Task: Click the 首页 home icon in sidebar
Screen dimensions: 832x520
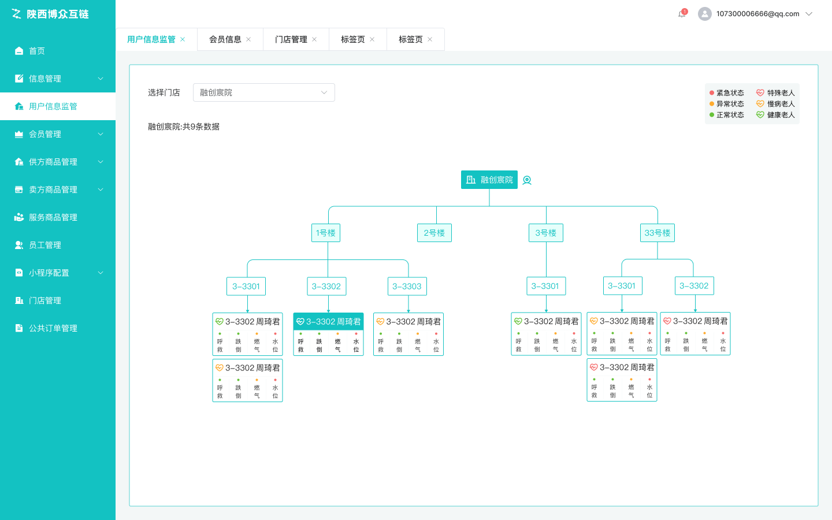Action: [19, 51]
